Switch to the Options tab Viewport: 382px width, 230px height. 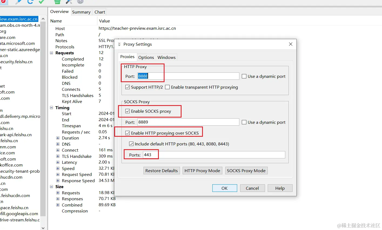tap(146, 57)
